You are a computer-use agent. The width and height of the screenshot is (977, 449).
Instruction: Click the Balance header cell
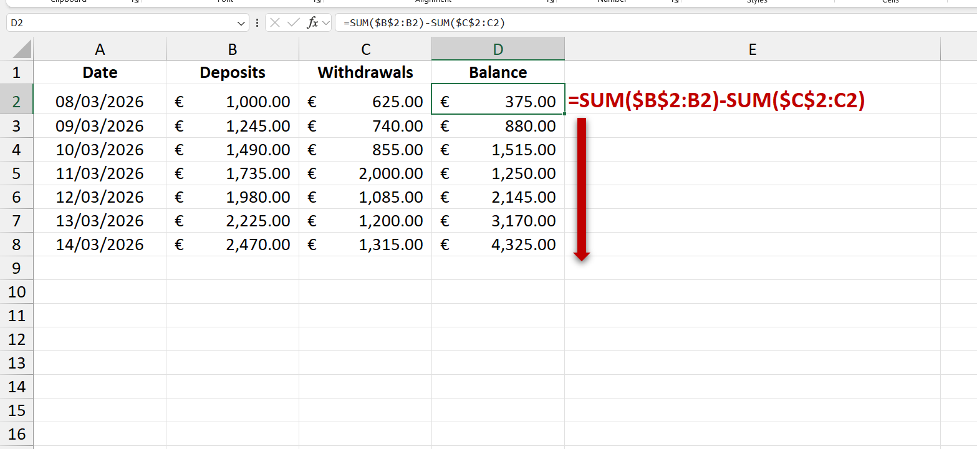tap(498, 72)
